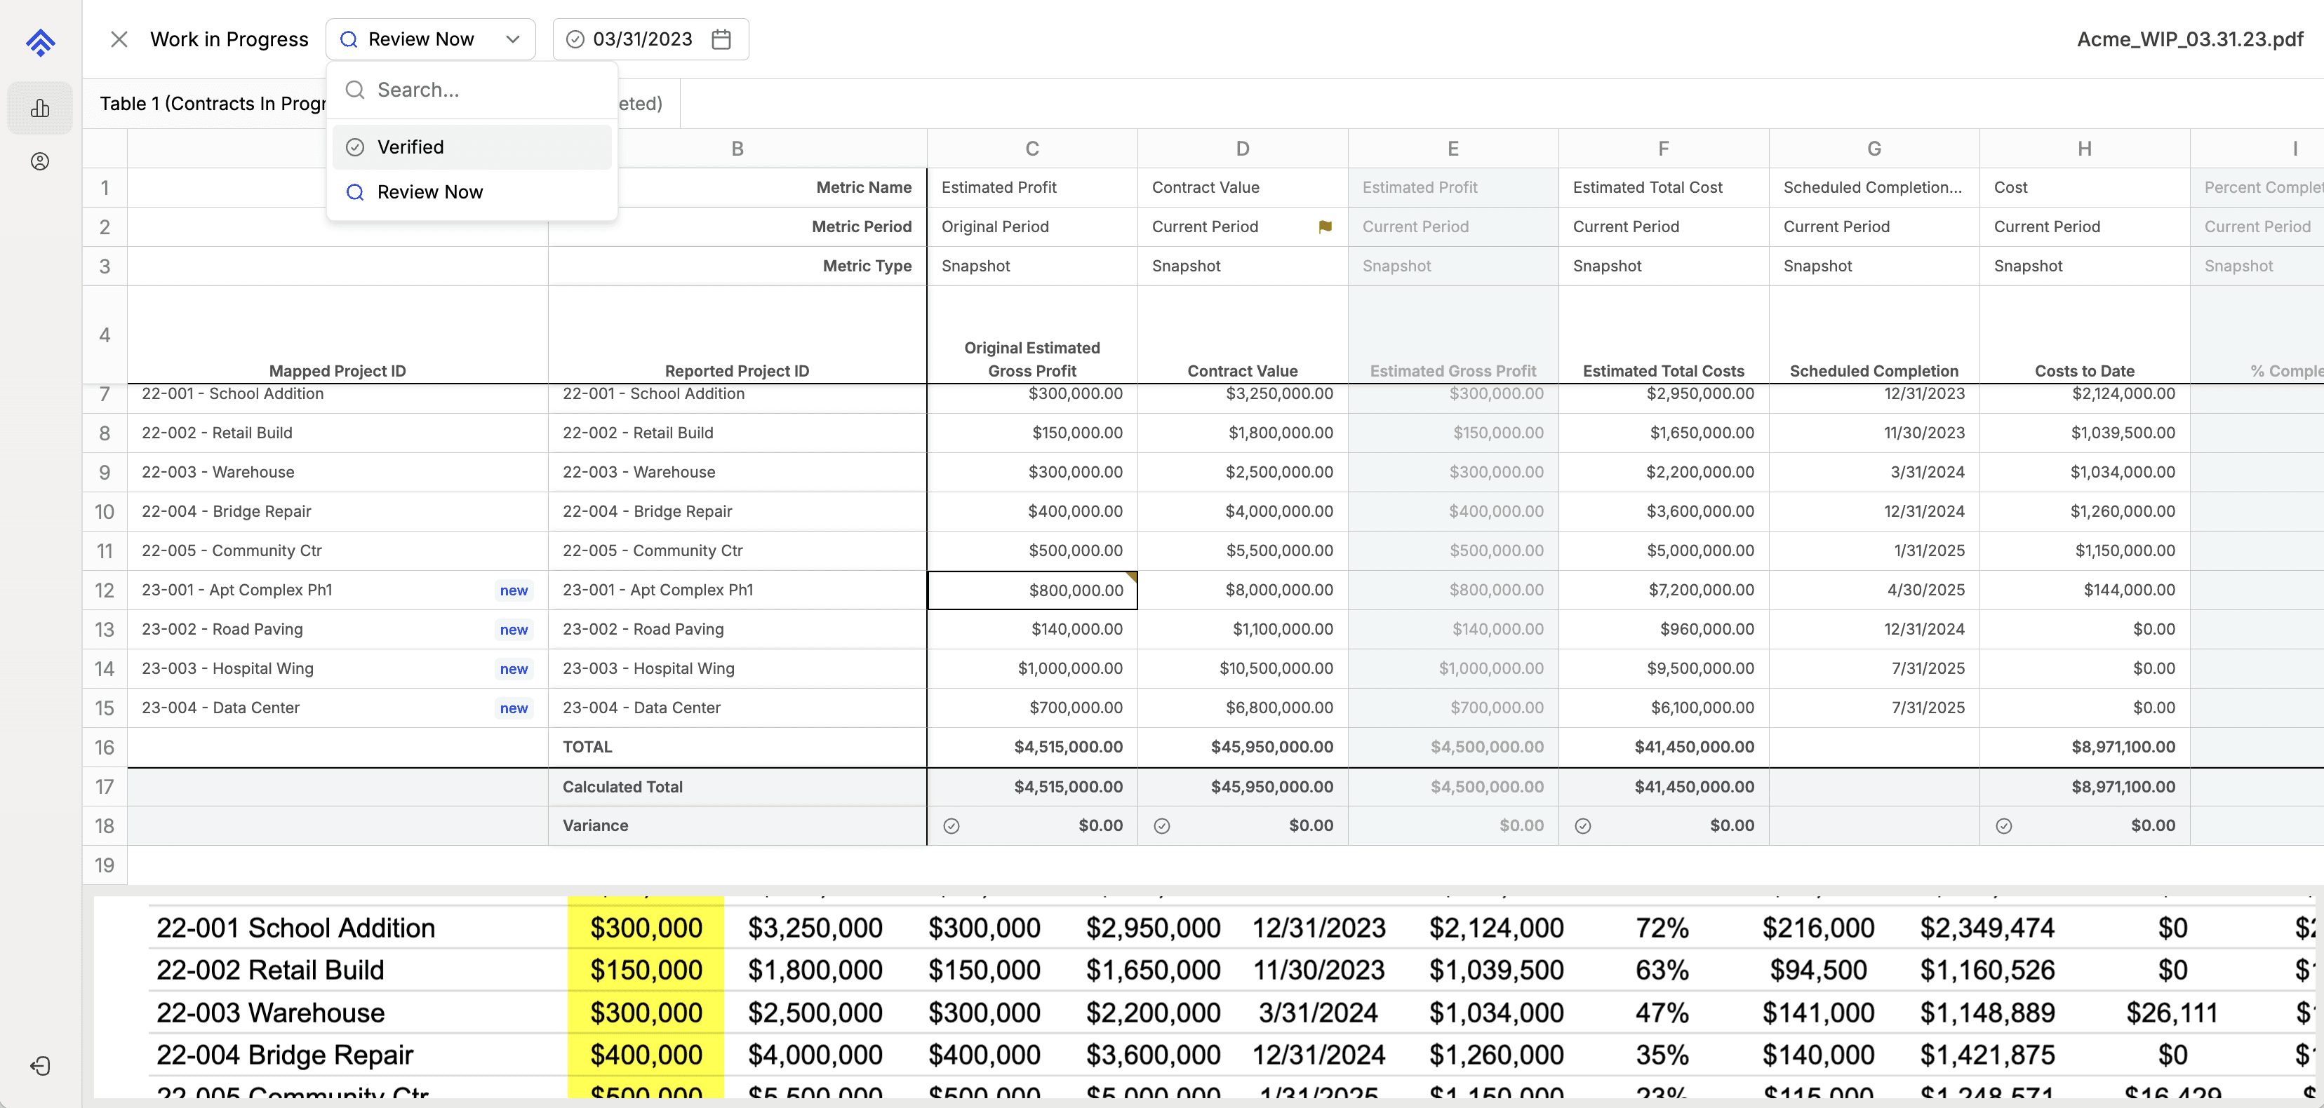Click $45,950,000.00 total contract value cell
The width and height of the screenshot is (2324, 1108).
coord(1242,748)
